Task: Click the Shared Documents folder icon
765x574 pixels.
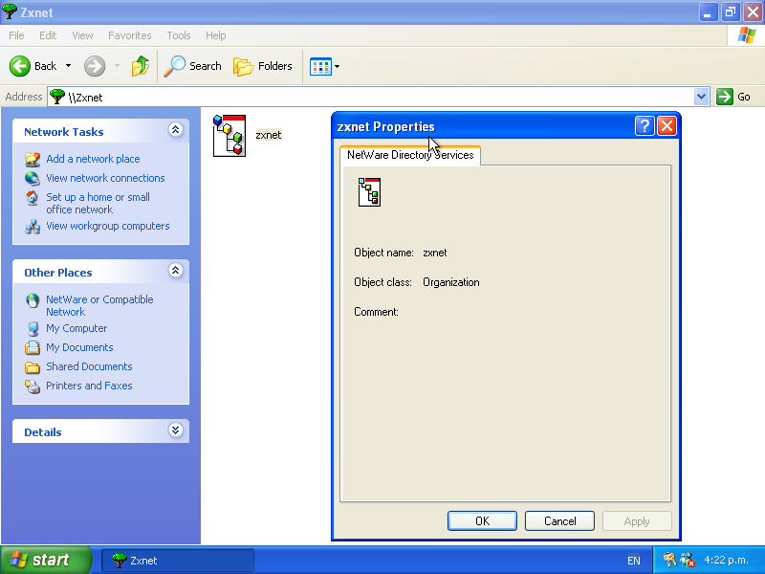Action: click(x=33, y=367)
